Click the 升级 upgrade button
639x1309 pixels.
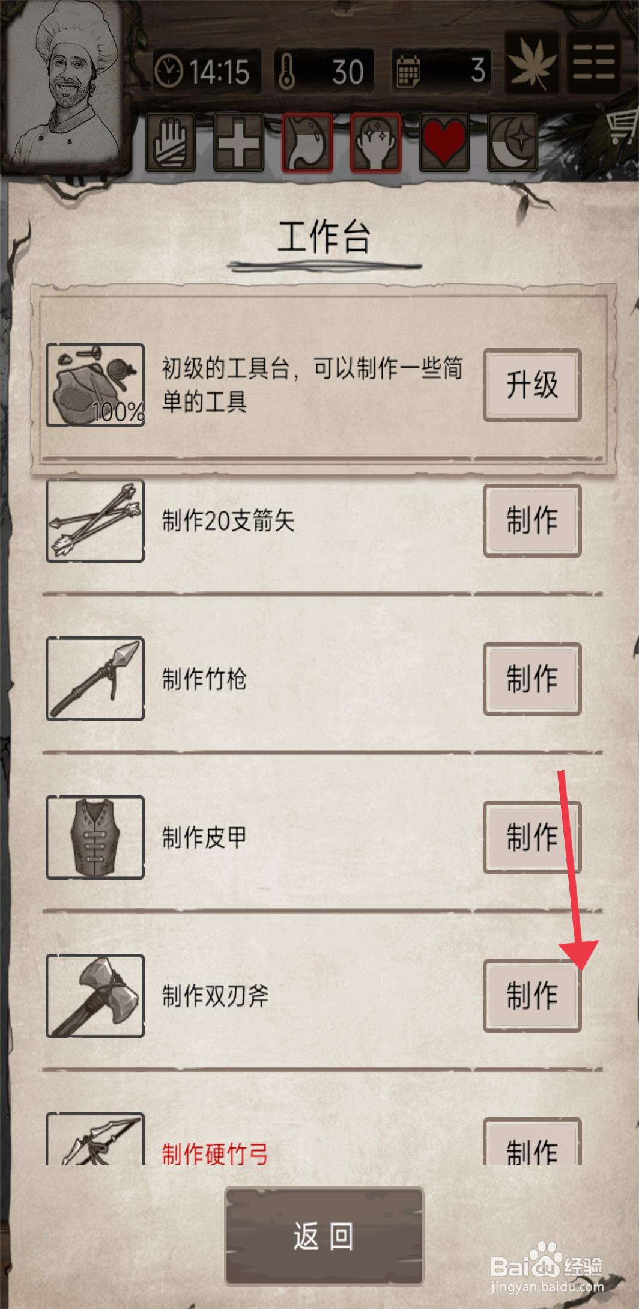tap(532, 385)
